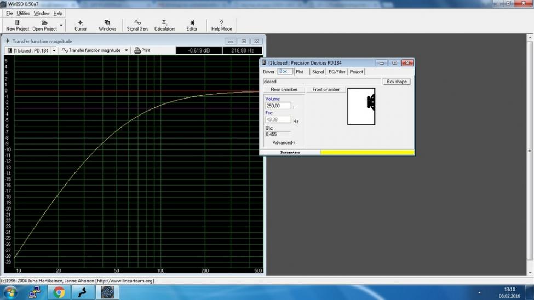Open Chrome from the Windows taskbar
Viewport: 534px width, 300px height.
(x=59, y=292)
